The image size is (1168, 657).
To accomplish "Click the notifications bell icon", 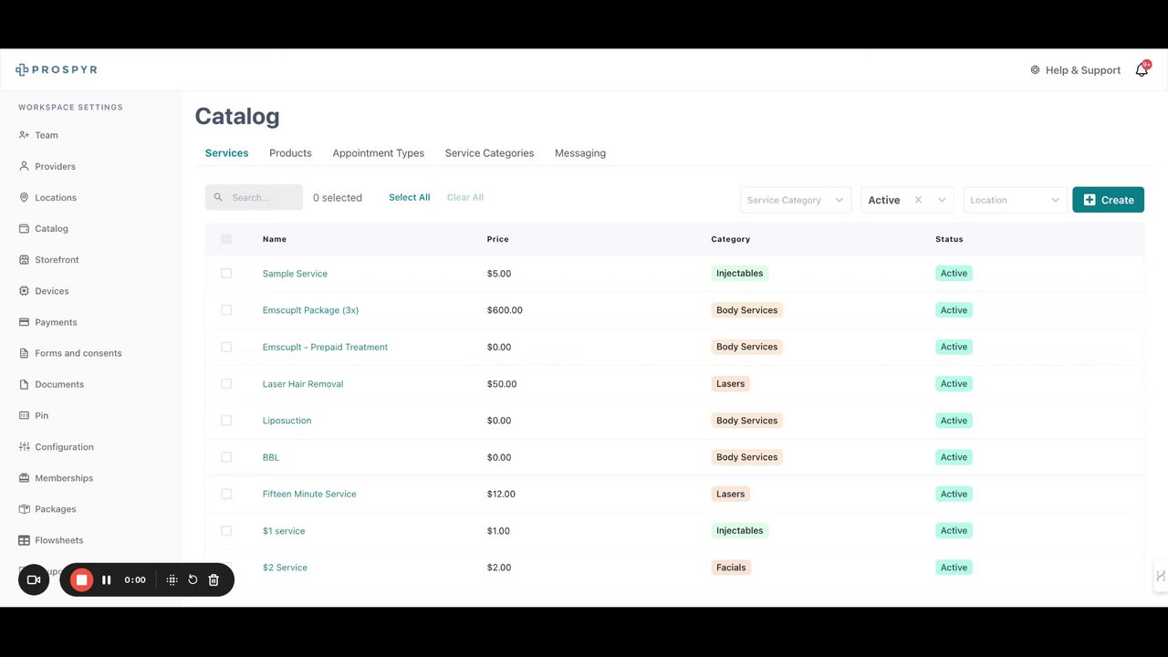I will (x=1141, y=70).
